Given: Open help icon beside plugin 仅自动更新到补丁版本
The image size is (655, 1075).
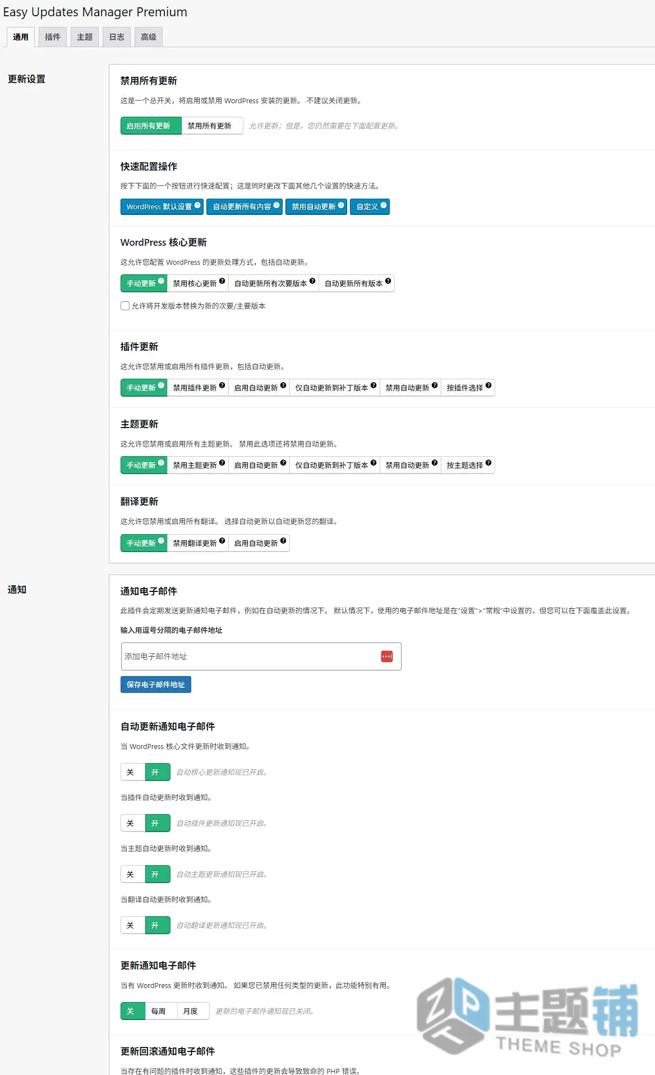Looking at the screenshot, I should click(x=373, y=385).
